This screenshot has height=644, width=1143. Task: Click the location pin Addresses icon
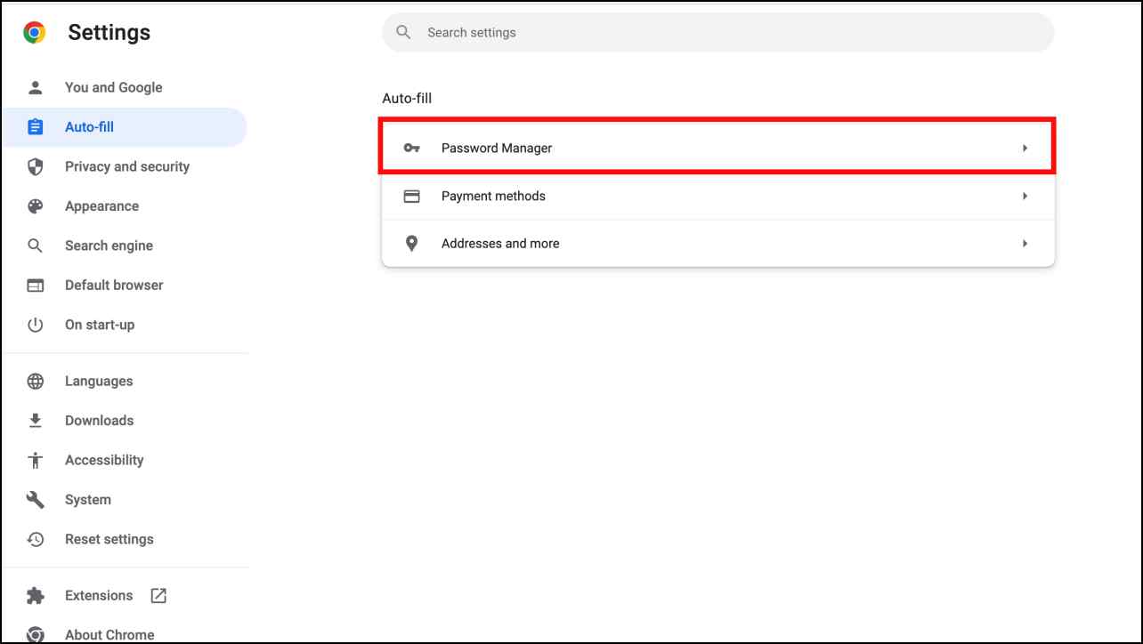411,244
